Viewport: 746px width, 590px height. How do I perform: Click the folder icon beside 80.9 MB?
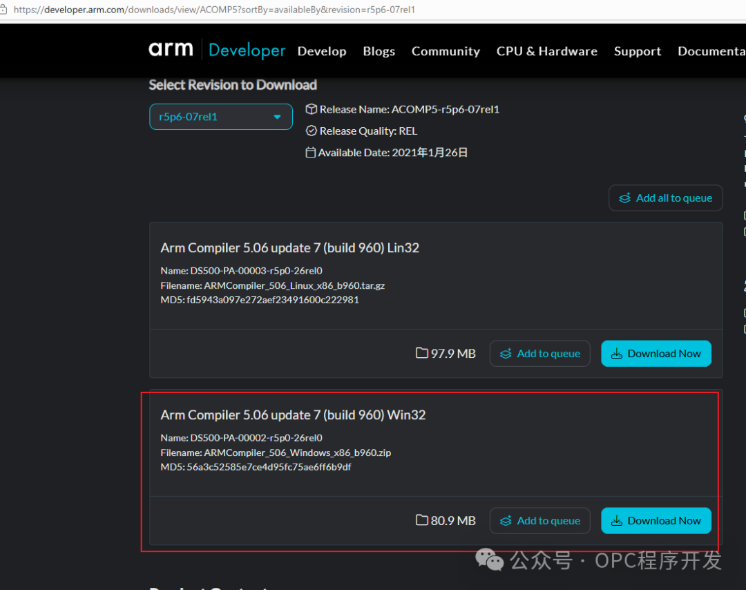coord(421,520)
